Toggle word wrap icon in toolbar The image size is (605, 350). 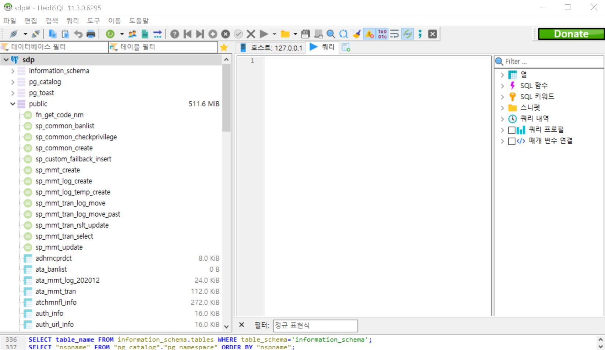(x=395, y=34)
